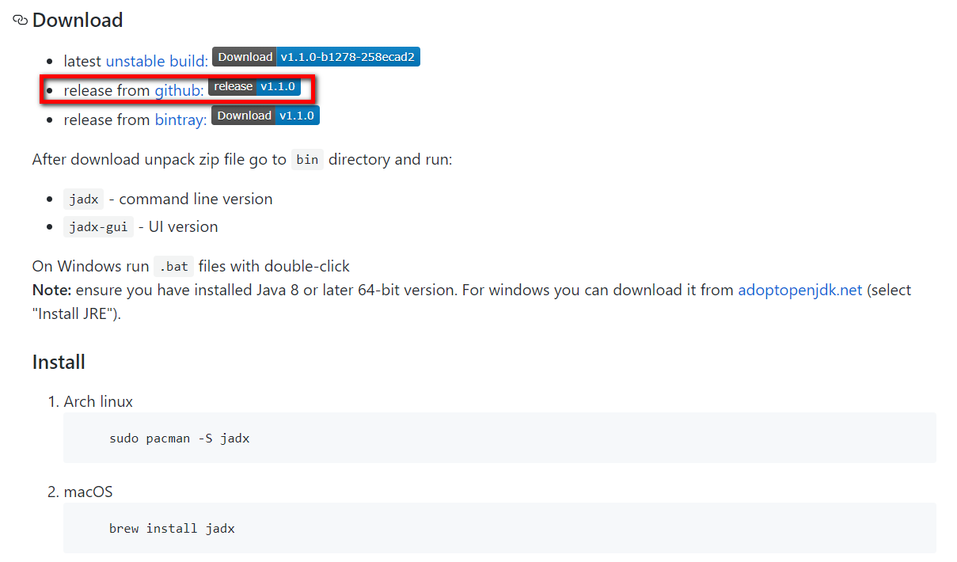The width and height of the screenshot is (957, 562).
Task: Visit the adoptopenjdk.net link
Action: pos(799,290)
